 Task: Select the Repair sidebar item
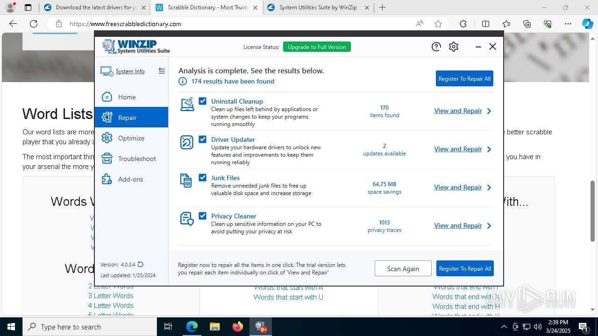pos(131,118)
